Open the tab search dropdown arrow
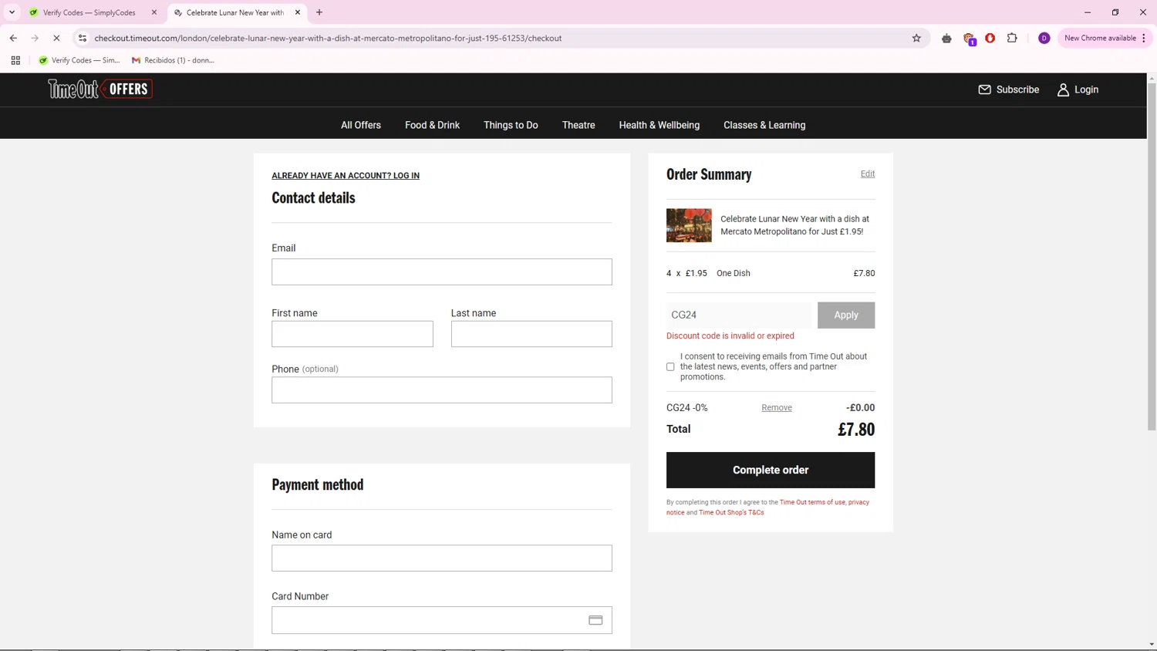Screen dimensions: 1157x651 [x=12, y=12]
